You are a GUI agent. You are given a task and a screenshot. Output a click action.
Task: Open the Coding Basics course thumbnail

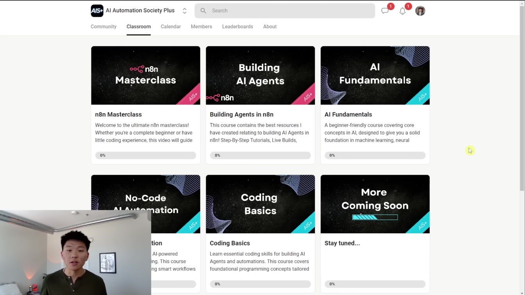pos(260,204)
